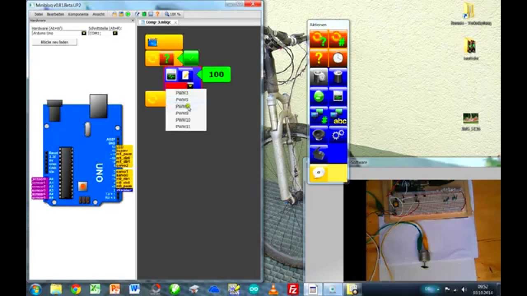
Task: Click the variable icon in top yellow block
Action: tap(152, 42)
